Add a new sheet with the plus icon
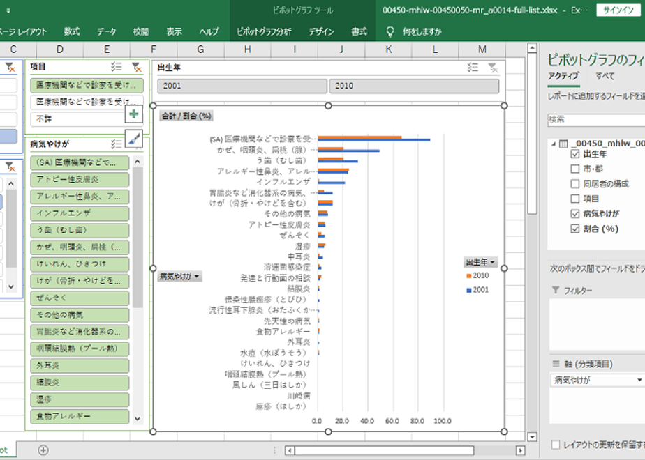The width and height of the screenshot is (645, 460). [x=43, y=450]
